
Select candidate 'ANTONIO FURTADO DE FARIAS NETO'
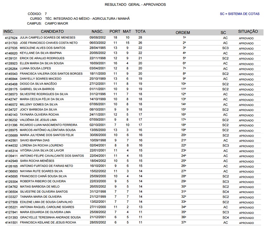47,166
